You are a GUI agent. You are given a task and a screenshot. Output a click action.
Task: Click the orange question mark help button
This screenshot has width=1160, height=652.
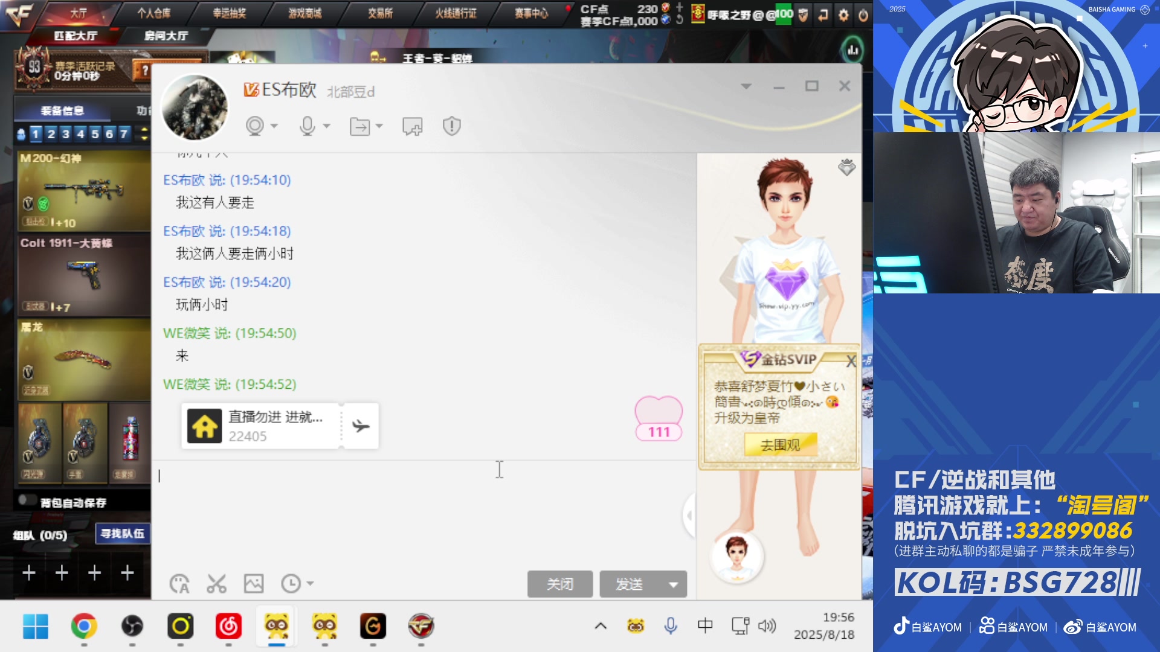coord(144,71)
